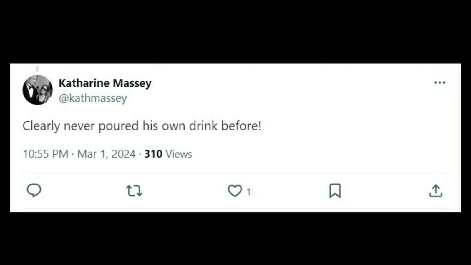Viewport: 471px width, 265px height.
Task: Click the Katharine Massey display name
Action: pos(105,83)
